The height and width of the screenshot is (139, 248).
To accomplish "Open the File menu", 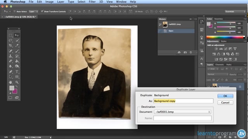I will pos(31,2).
